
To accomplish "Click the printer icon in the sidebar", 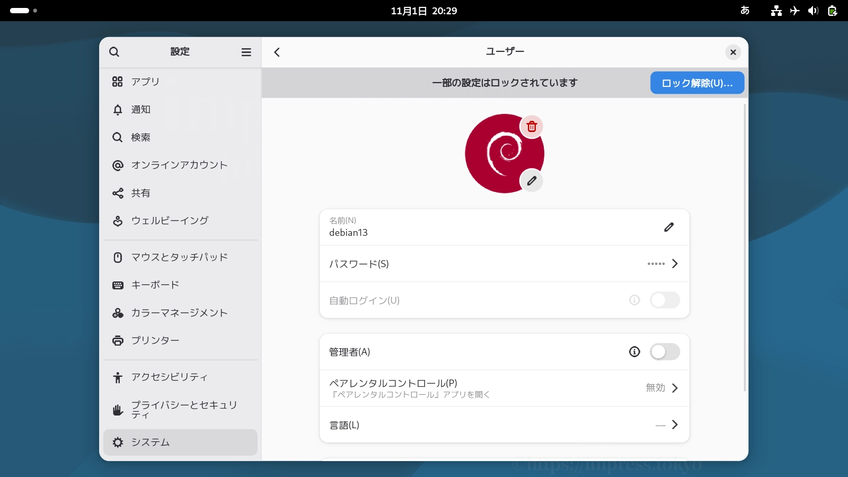I will (x=118, y=340).
